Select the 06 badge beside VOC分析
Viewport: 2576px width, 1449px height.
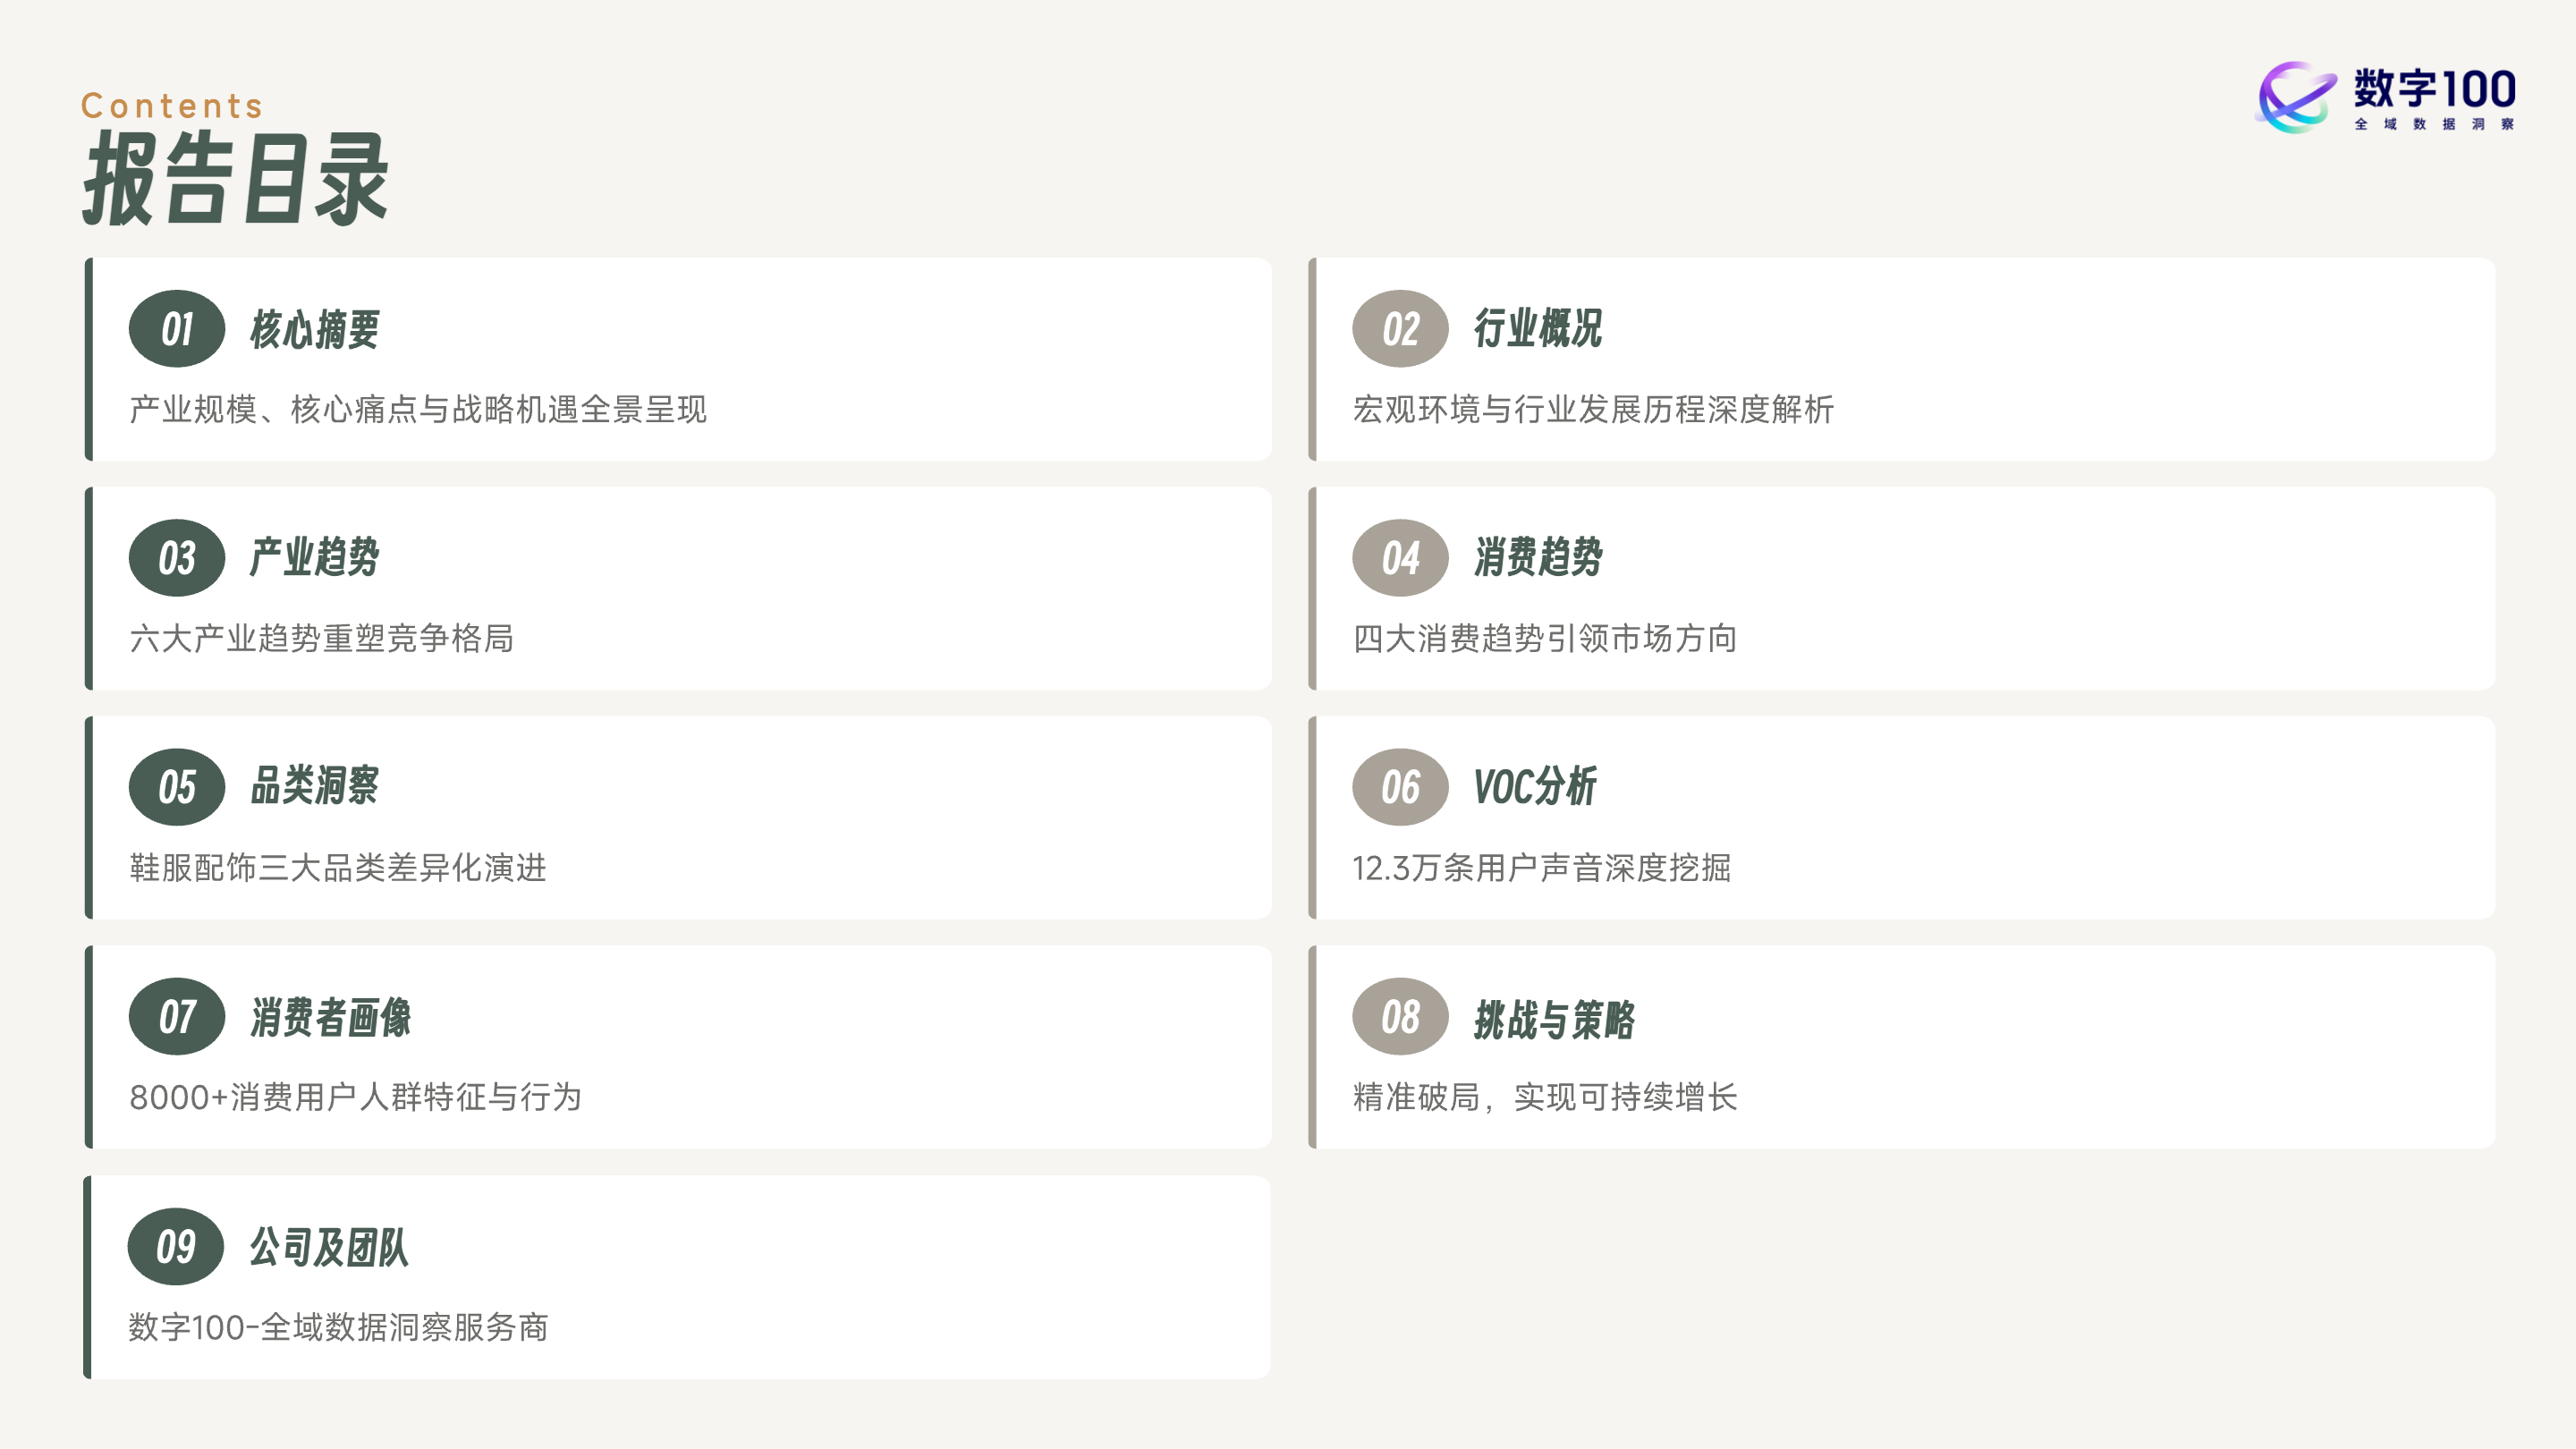point(1400,787)
